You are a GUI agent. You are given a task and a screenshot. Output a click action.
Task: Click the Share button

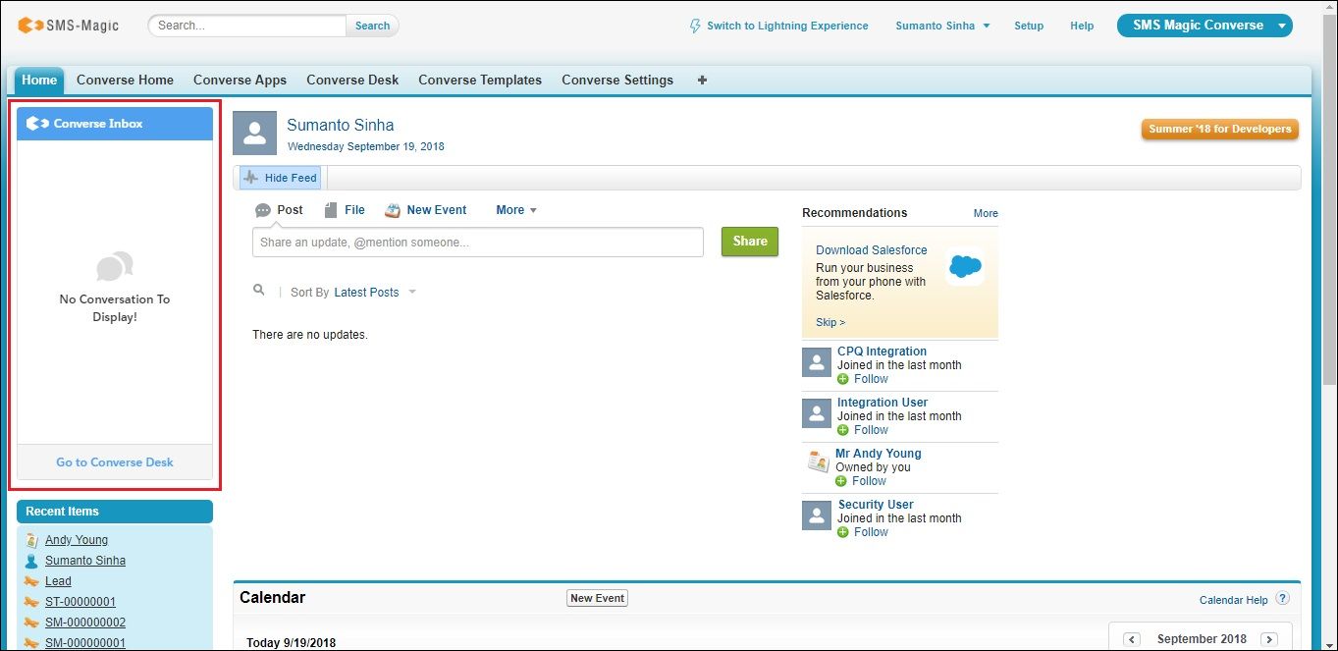coord(750,242)
